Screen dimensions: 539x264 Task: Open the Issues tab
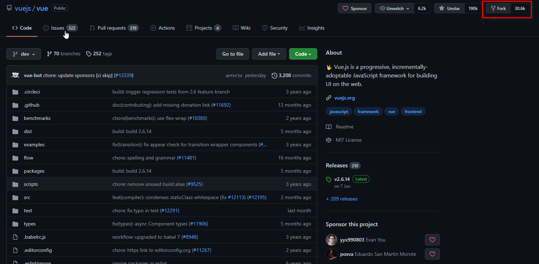[x=60, y=28]
